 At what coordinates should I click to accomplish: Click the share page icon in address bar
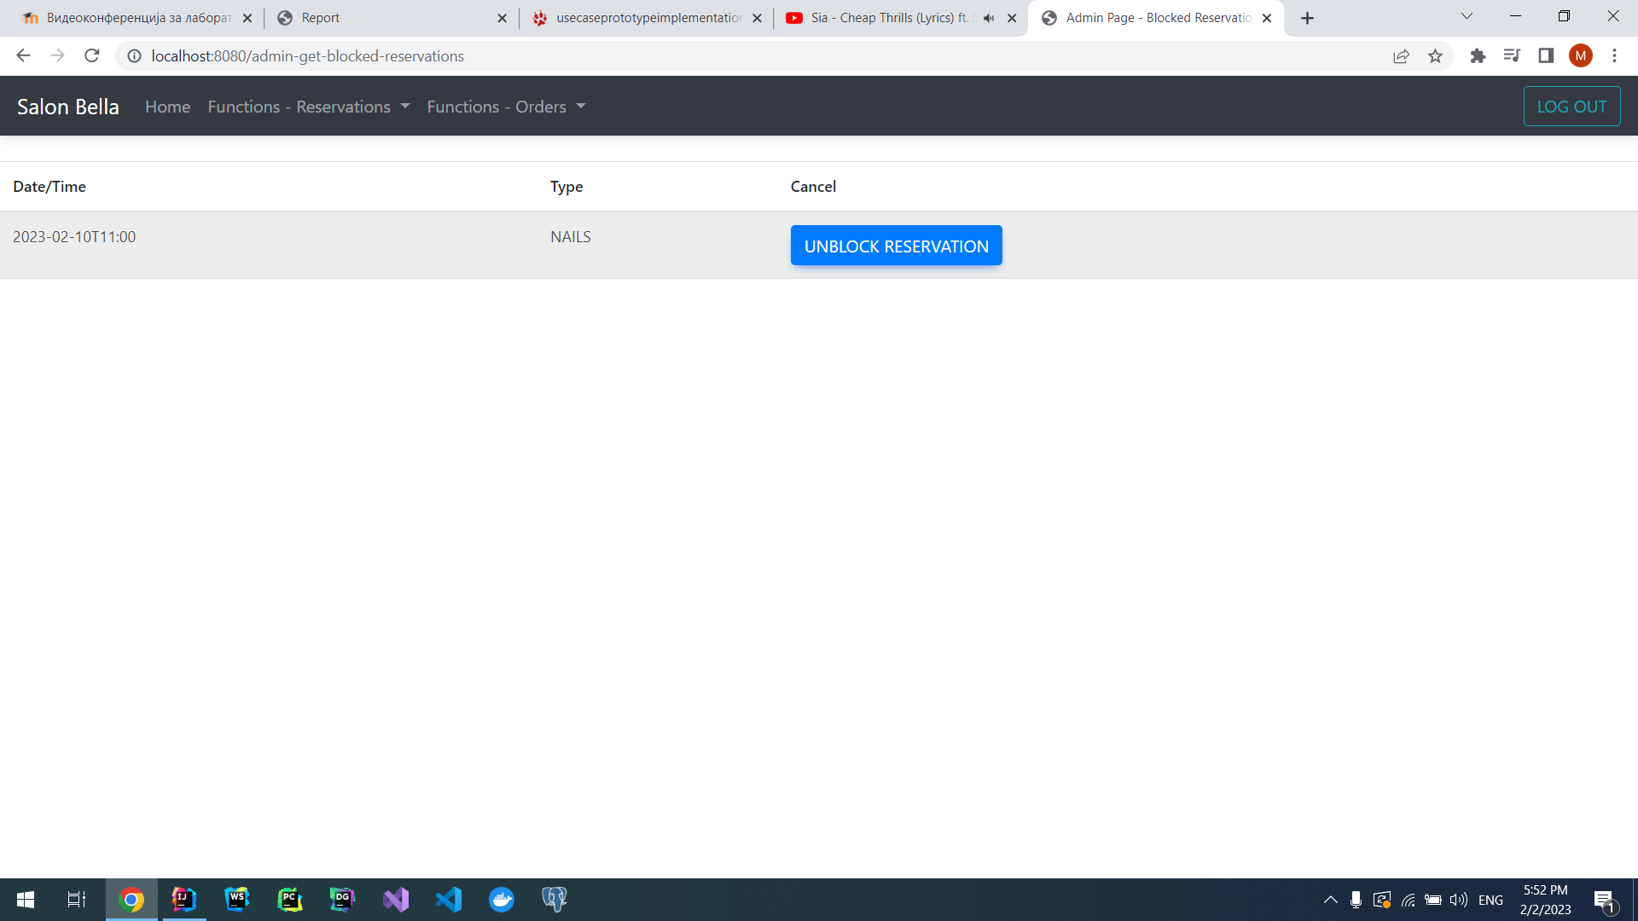click(1401, 56)
